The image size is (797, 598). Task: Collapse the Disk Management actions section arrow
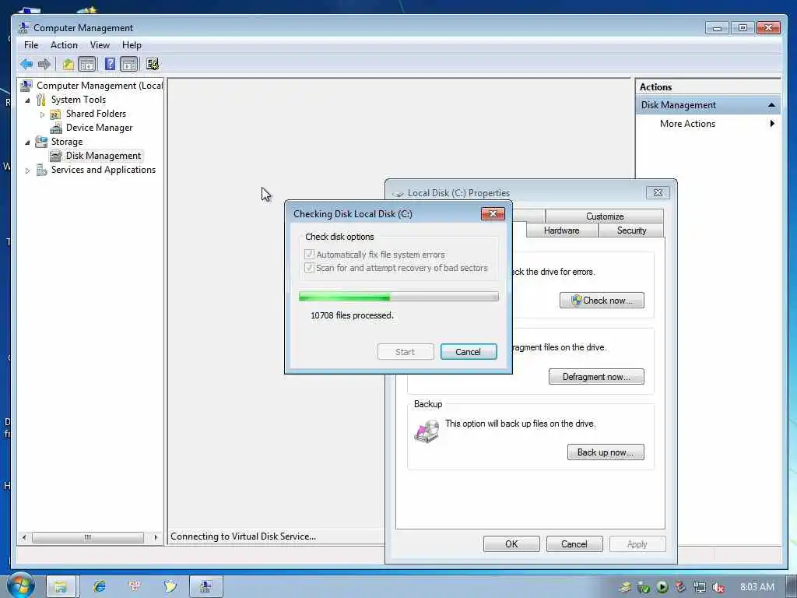[771, 105]
